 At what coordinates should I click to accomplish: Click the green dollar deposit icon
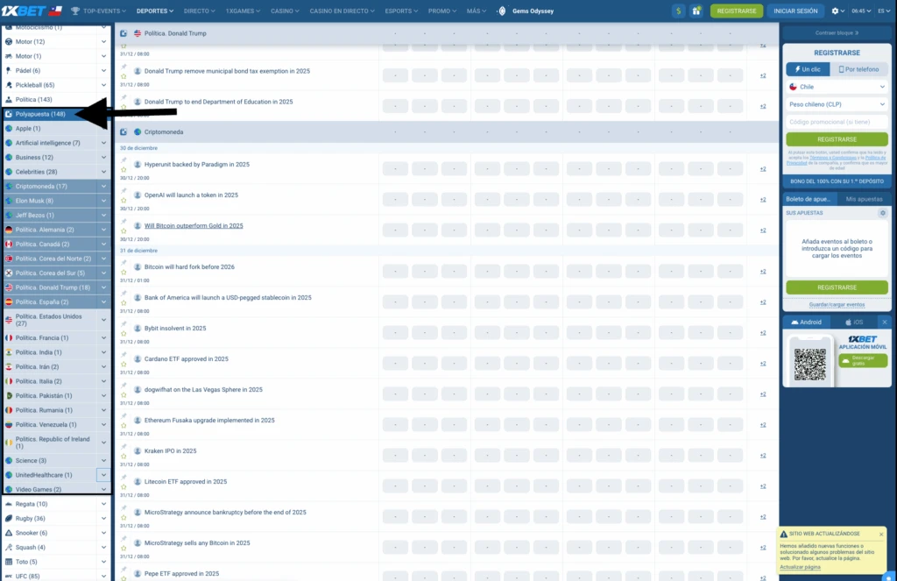pyautogui.click(x=679, y=11)
